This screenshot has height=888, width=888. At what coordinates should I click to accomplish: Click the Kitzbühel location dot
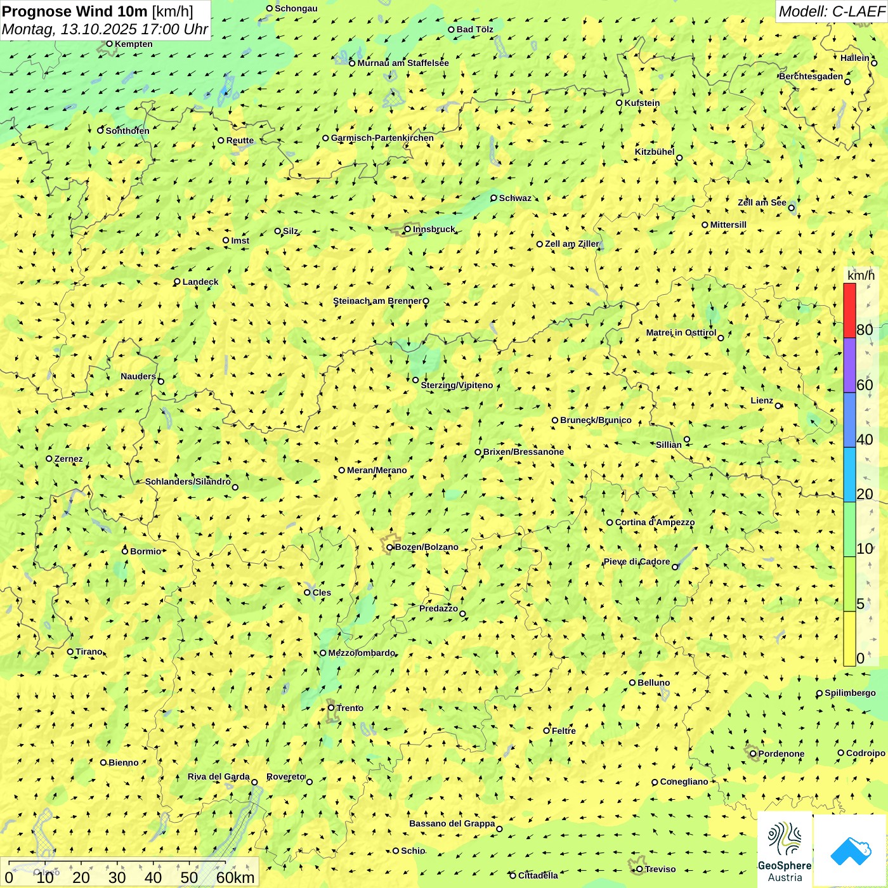679,158
